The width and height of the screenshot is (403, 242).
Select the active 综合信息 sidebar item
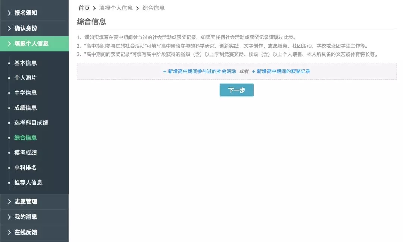click(x=25, y=138)
